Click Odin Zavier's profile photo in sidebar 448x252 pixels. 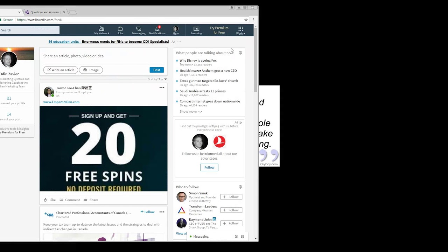click(x=9, y=59)
